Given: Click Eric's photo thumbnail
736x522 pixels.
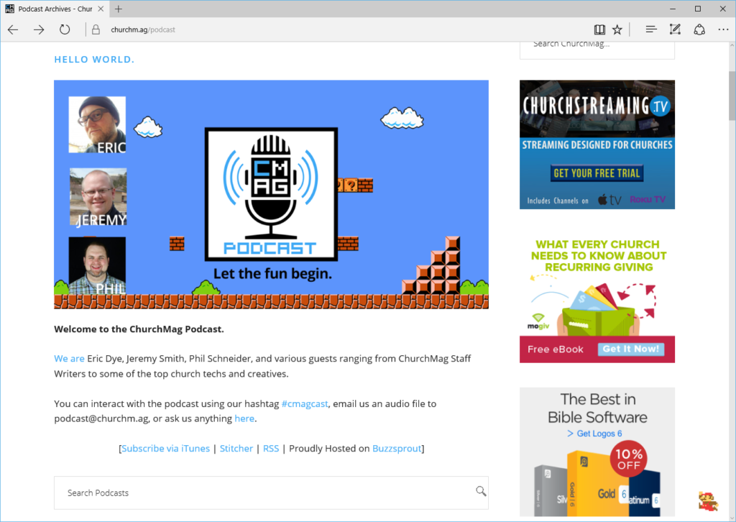Looking at the screenshot, I should pos(97,124).
